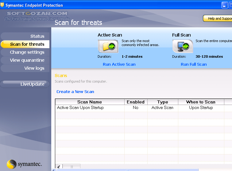The height and width of the screenshot is (171, 232).
Task: Click Help and Support button
Action: tap(218, 18)
